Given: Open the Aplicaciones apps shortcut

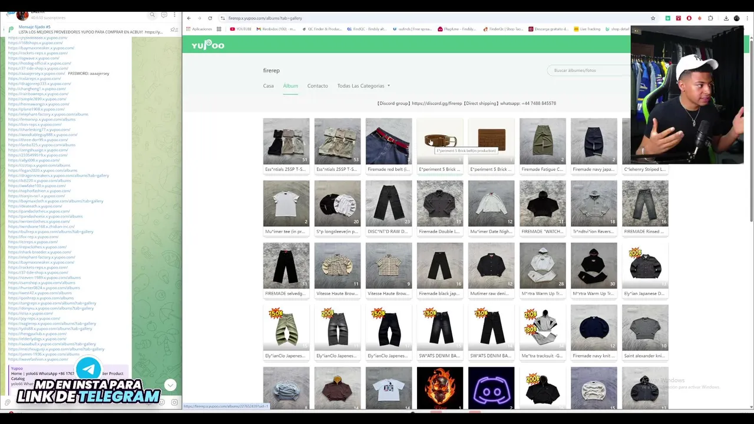Looking at the screenshot, I should 199,29.
